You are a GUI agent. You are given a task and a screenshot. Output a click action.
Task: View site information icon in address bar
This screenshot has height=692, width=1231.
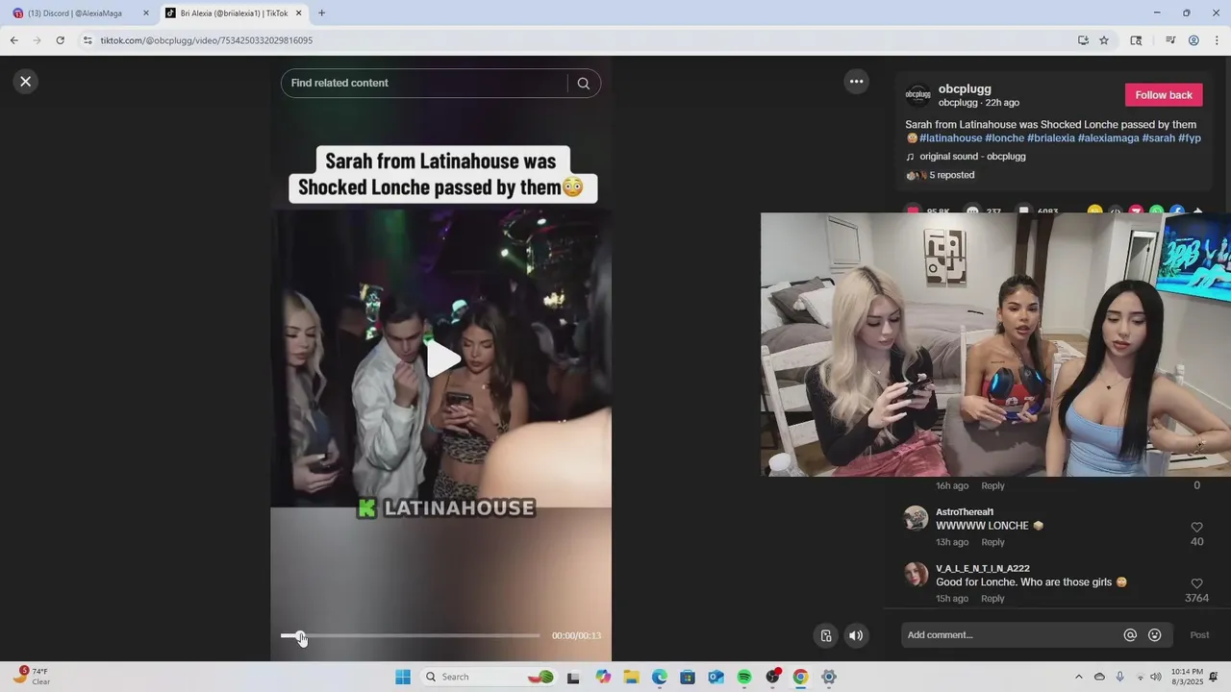click(x=88, y=40)
